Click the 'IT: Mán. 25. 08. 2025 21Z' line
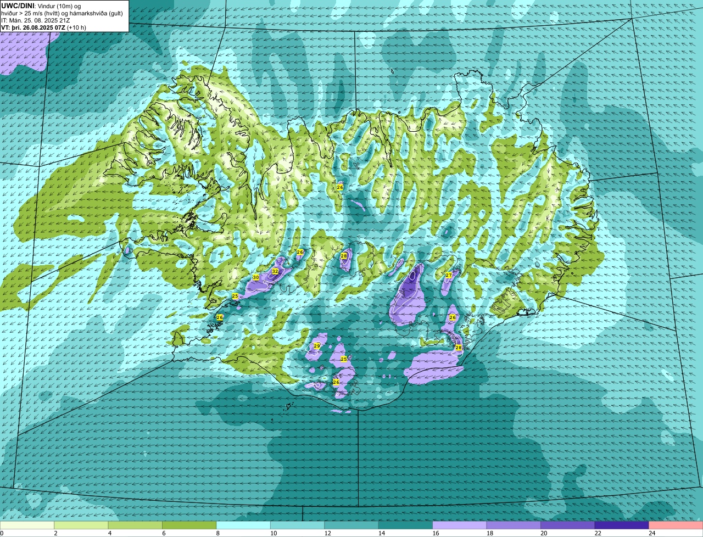This screenshot has height=537, width=703. [x=35, y=20]
